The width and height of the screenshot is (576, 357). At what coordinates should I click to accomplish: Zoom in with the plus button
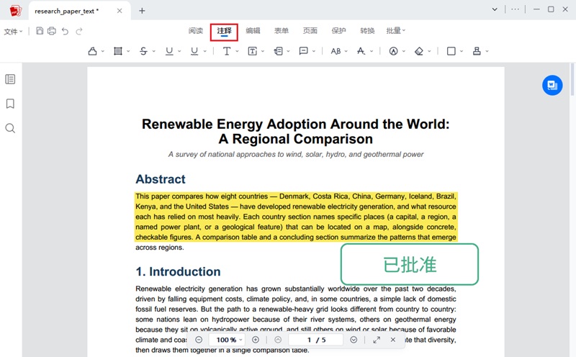[256, 340]
